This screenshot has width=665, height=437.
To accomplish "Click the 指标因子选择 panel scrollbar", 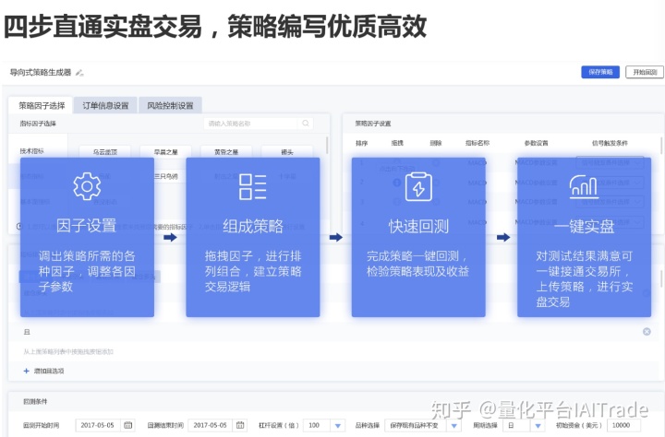I will [x=327, y=145].
